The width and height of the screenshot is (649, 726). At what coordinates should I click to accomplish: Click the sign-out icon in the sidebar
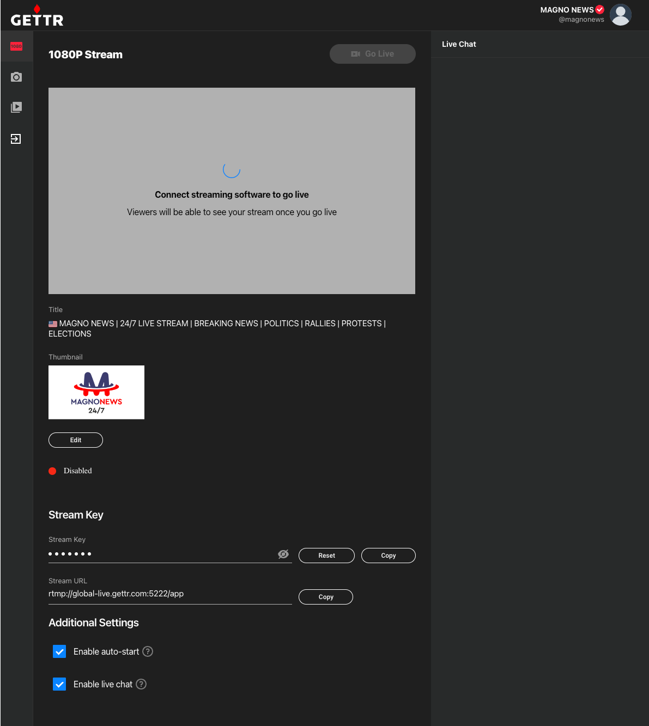[16, 139]
